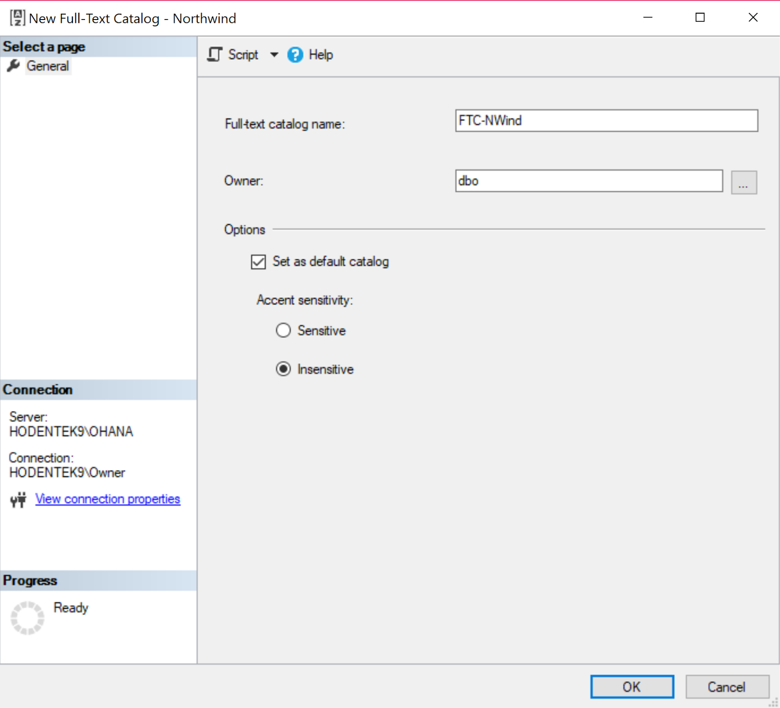Click the application icon in the title bar

pos(17,17)
